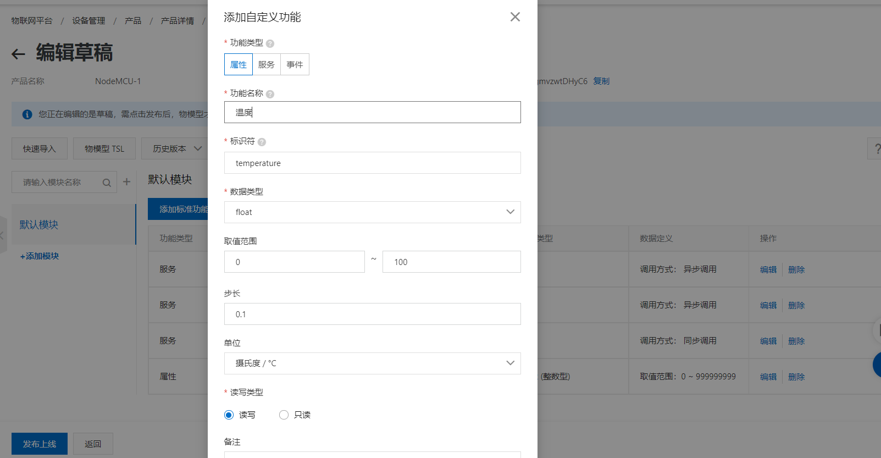Focus the 功能名称 input containing 温度
The image size is (881, 458).
(x=373, y=112)
